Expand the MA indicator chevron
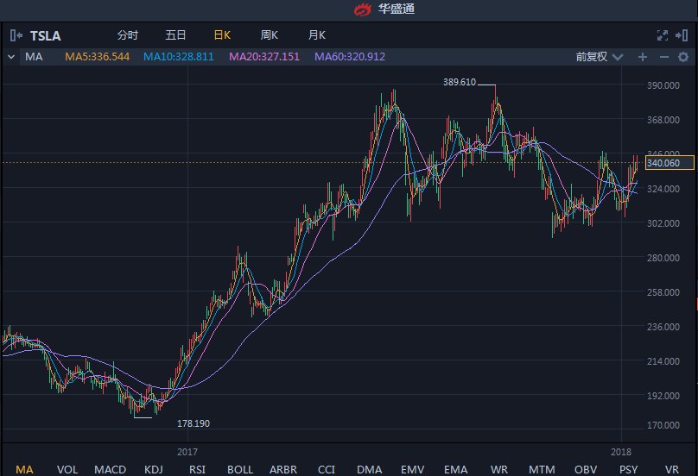The height and width of the screenshot is (476, 698). [10, 57]
